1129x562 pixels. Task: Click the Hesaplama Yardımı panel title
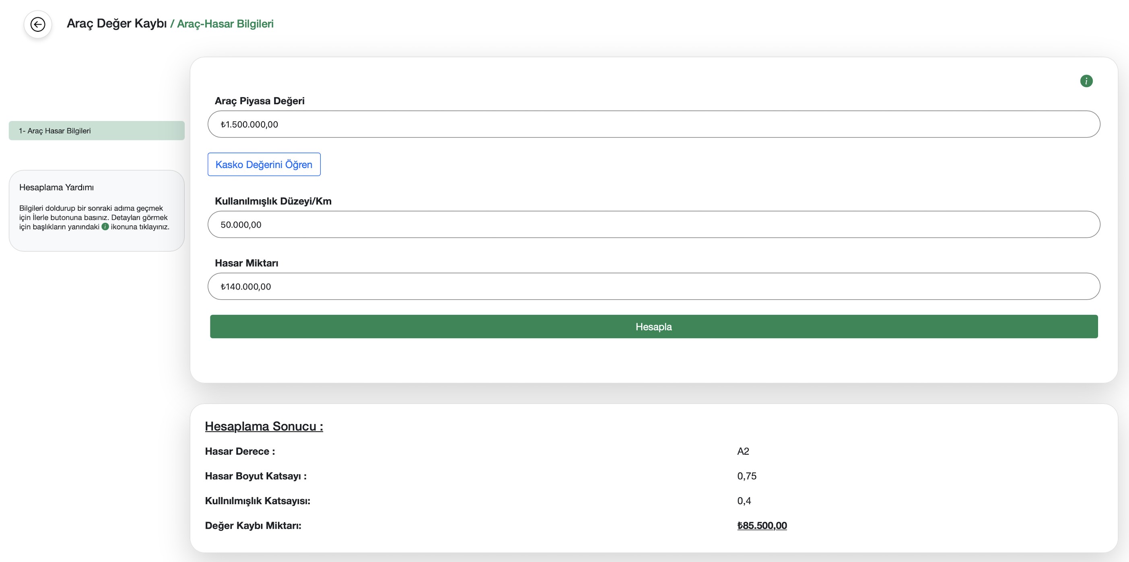[57, 187]
